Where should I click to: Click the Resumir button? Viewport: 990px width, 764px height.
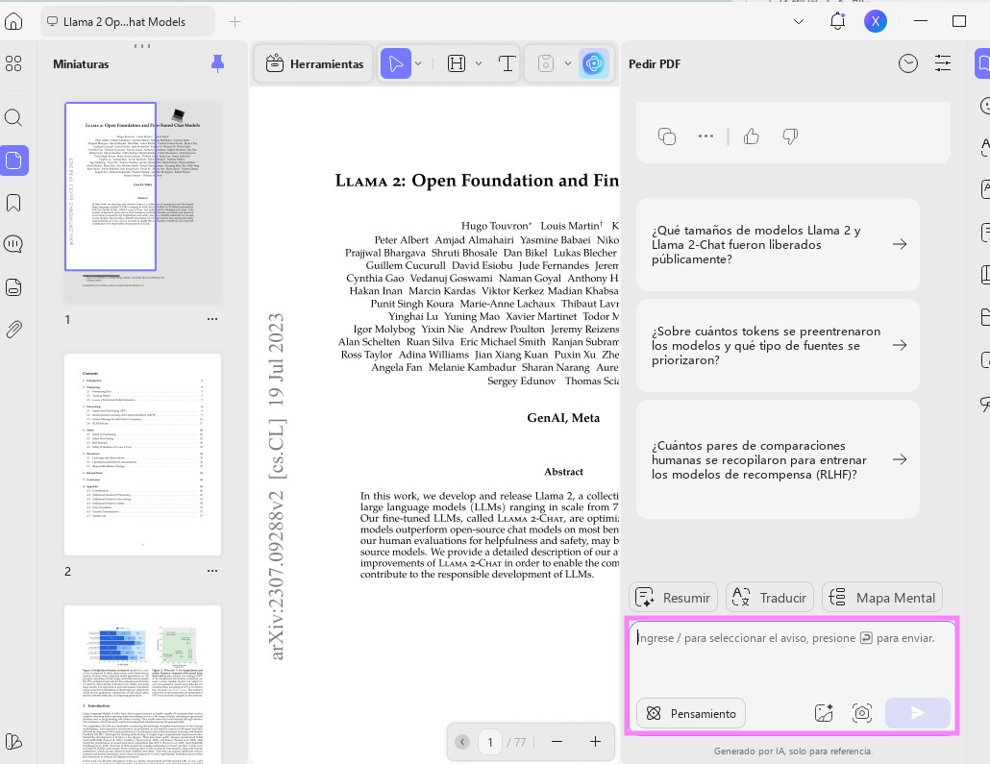pos(673,598)
